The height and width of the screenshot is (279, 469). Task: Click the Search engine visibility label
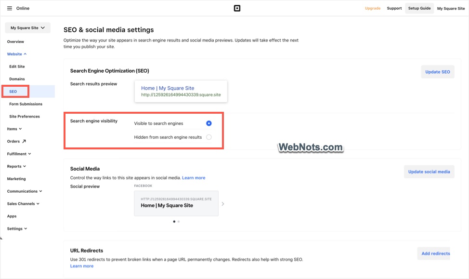click(x=93, y=121)
